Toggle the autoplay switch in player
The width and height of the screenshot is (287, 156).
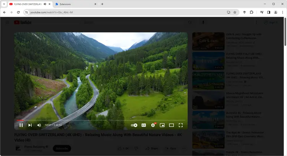click(134, 125)
